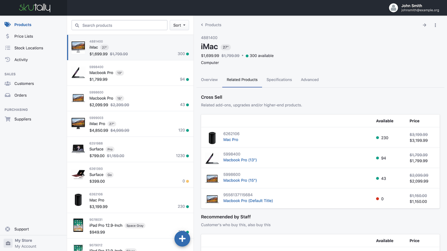This screenshot has height=251, width=447.
Task: Open My Store account menu
Action: pyautogui.click(x=34, y=243)
